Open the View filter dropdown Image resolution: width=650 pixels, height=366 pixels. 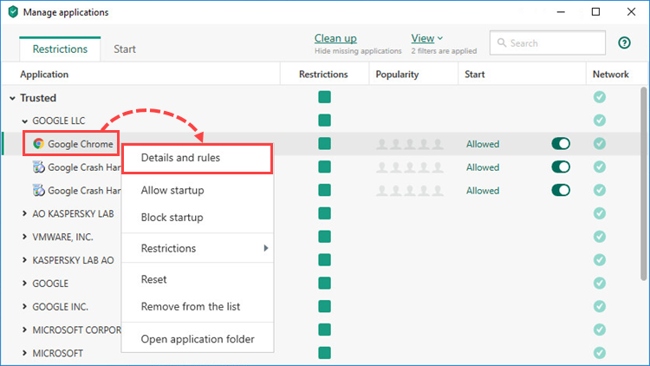(426, 38)
